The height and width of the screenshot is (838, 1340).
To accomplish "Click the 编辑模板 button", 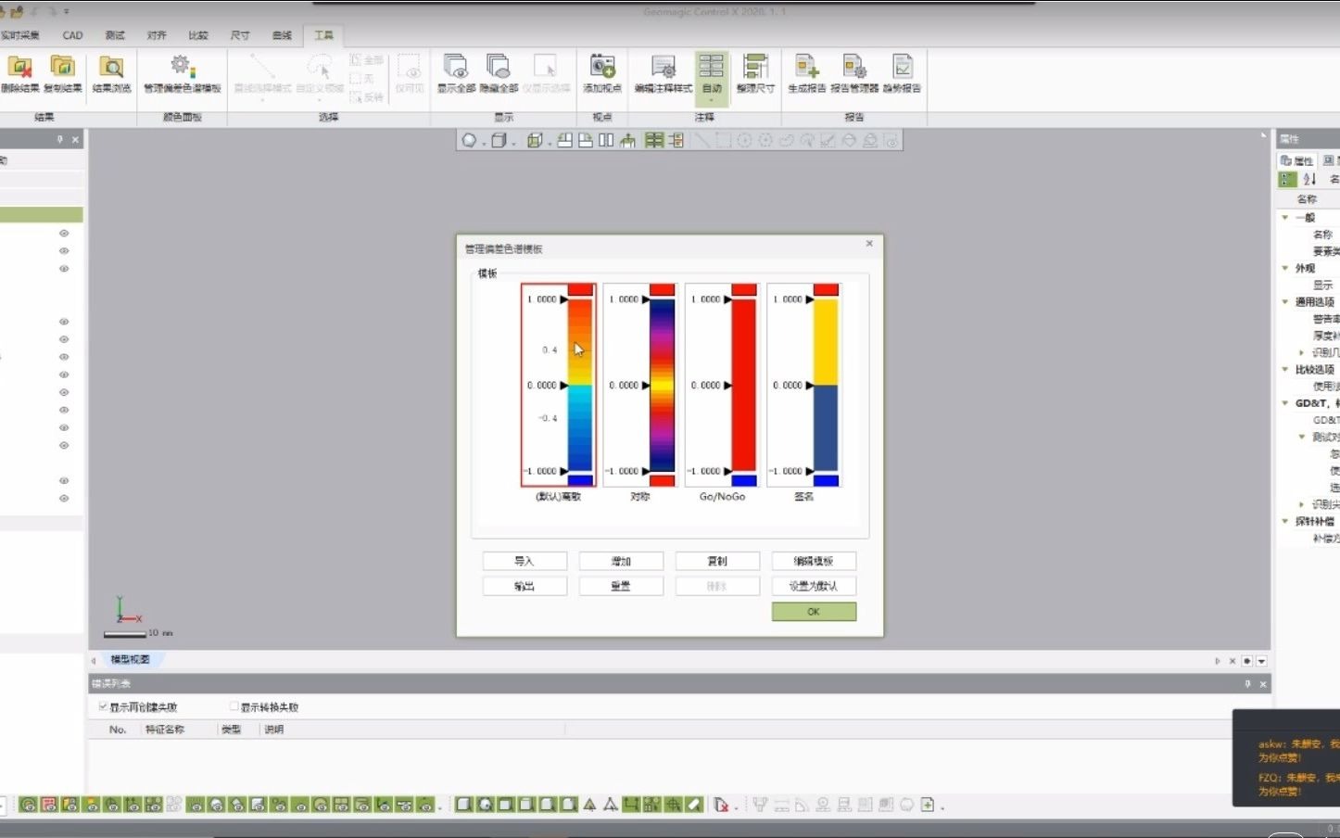I will coord(814,561).
